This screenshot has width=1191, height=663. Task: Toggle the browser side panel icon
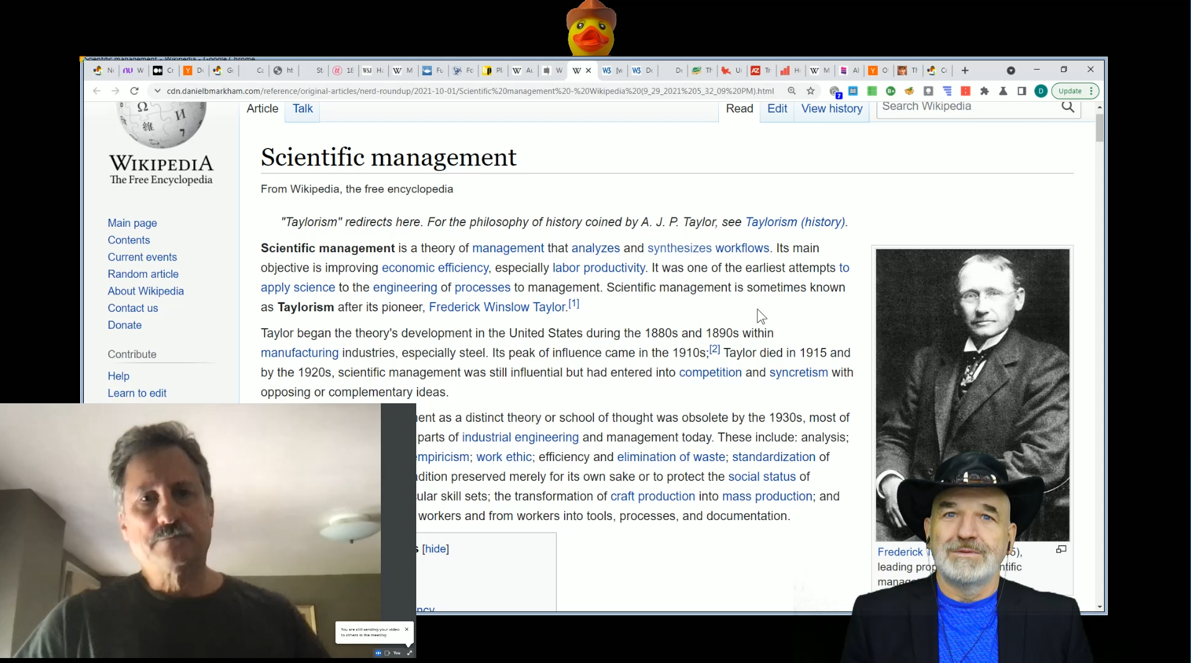point(1021,91)
